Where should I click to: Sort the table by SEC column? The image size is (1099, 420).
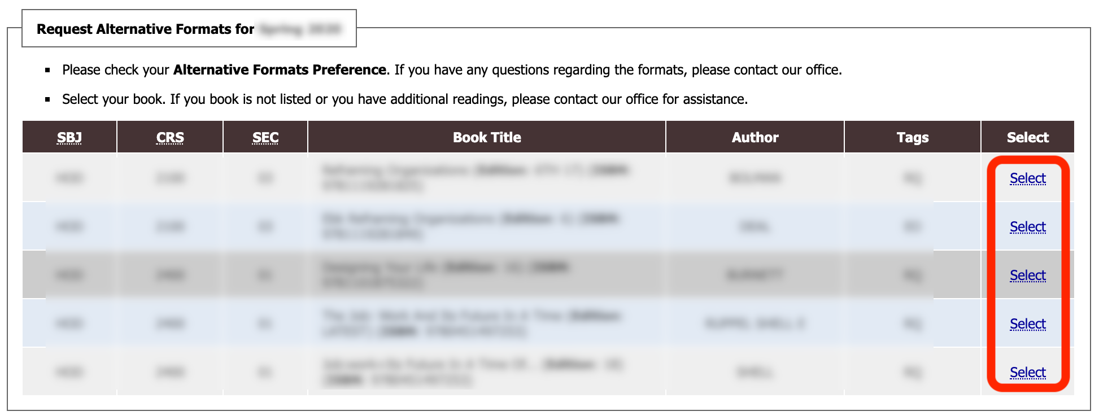click(265, 137)
